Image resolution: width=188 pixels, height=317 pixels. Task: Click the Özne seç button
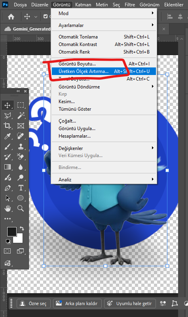[x=33, y=304]
